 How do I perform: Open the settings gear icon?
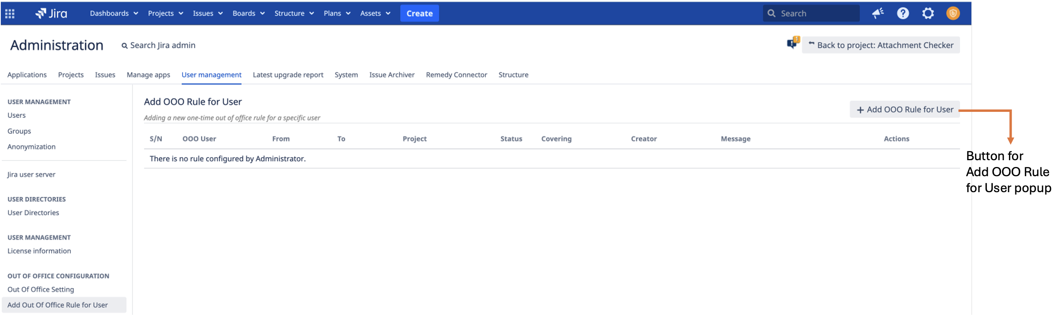tap(928, 14)
